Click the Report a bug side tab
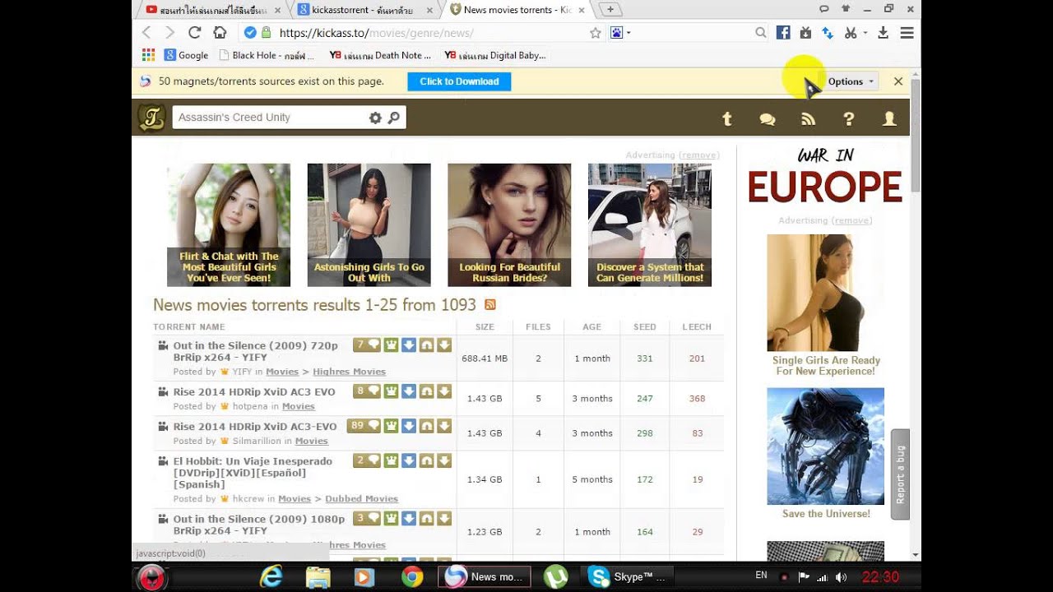The width and height of the screenshot is (1053, 592). [x=900, y=474]
